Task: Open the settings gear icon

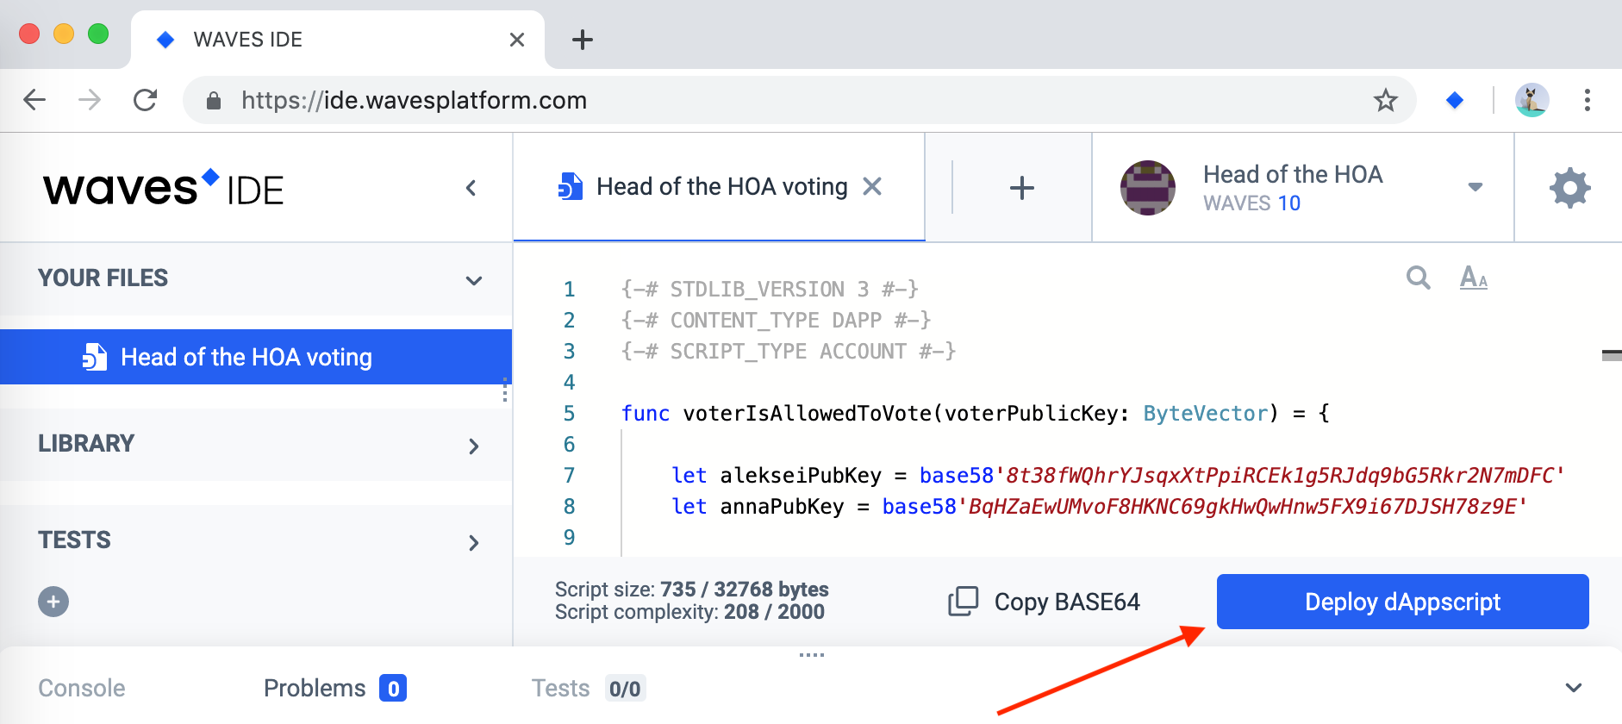Action: 1569,187
